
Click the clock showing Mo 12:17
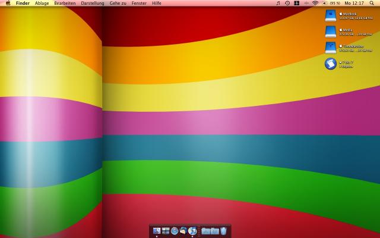pos(354,3)
